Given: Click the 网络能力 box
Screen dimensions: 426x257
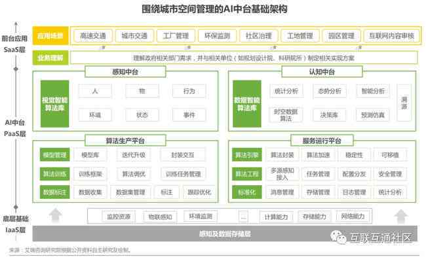Looking at the screenshot, I should 353,216.
